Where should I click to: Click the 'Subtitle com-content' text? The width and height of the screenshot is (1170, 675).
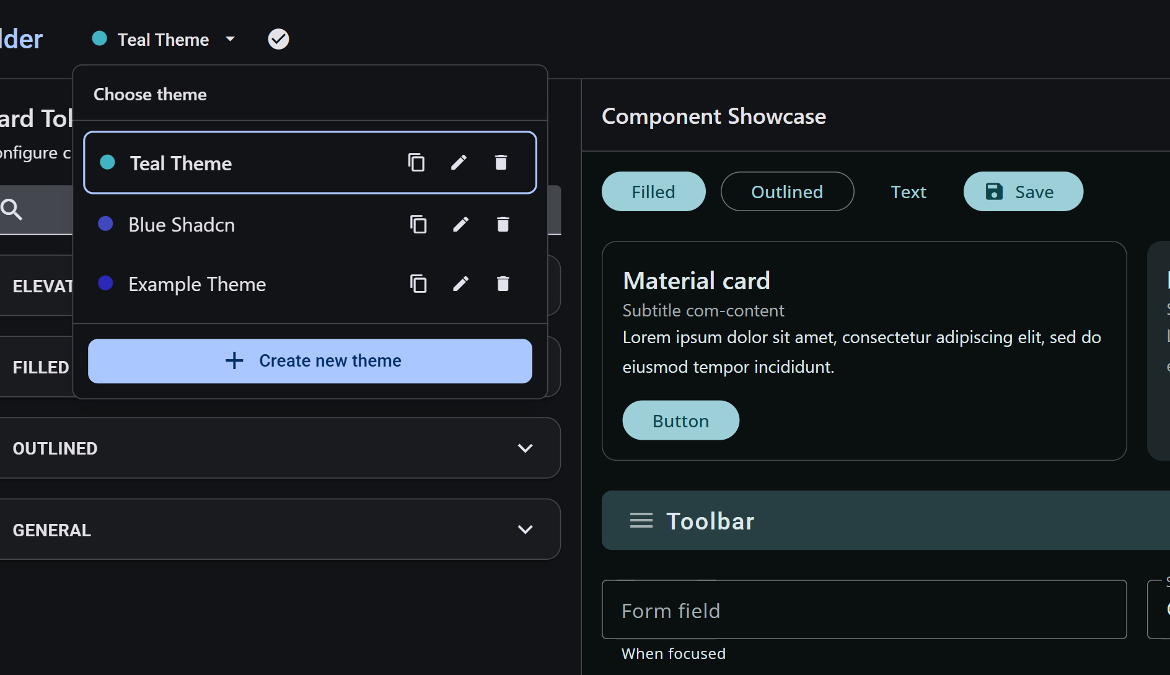703,310
